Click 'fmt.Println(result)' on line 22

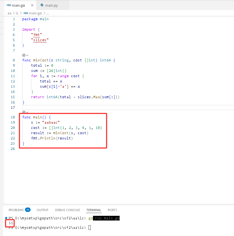(52, 138)
